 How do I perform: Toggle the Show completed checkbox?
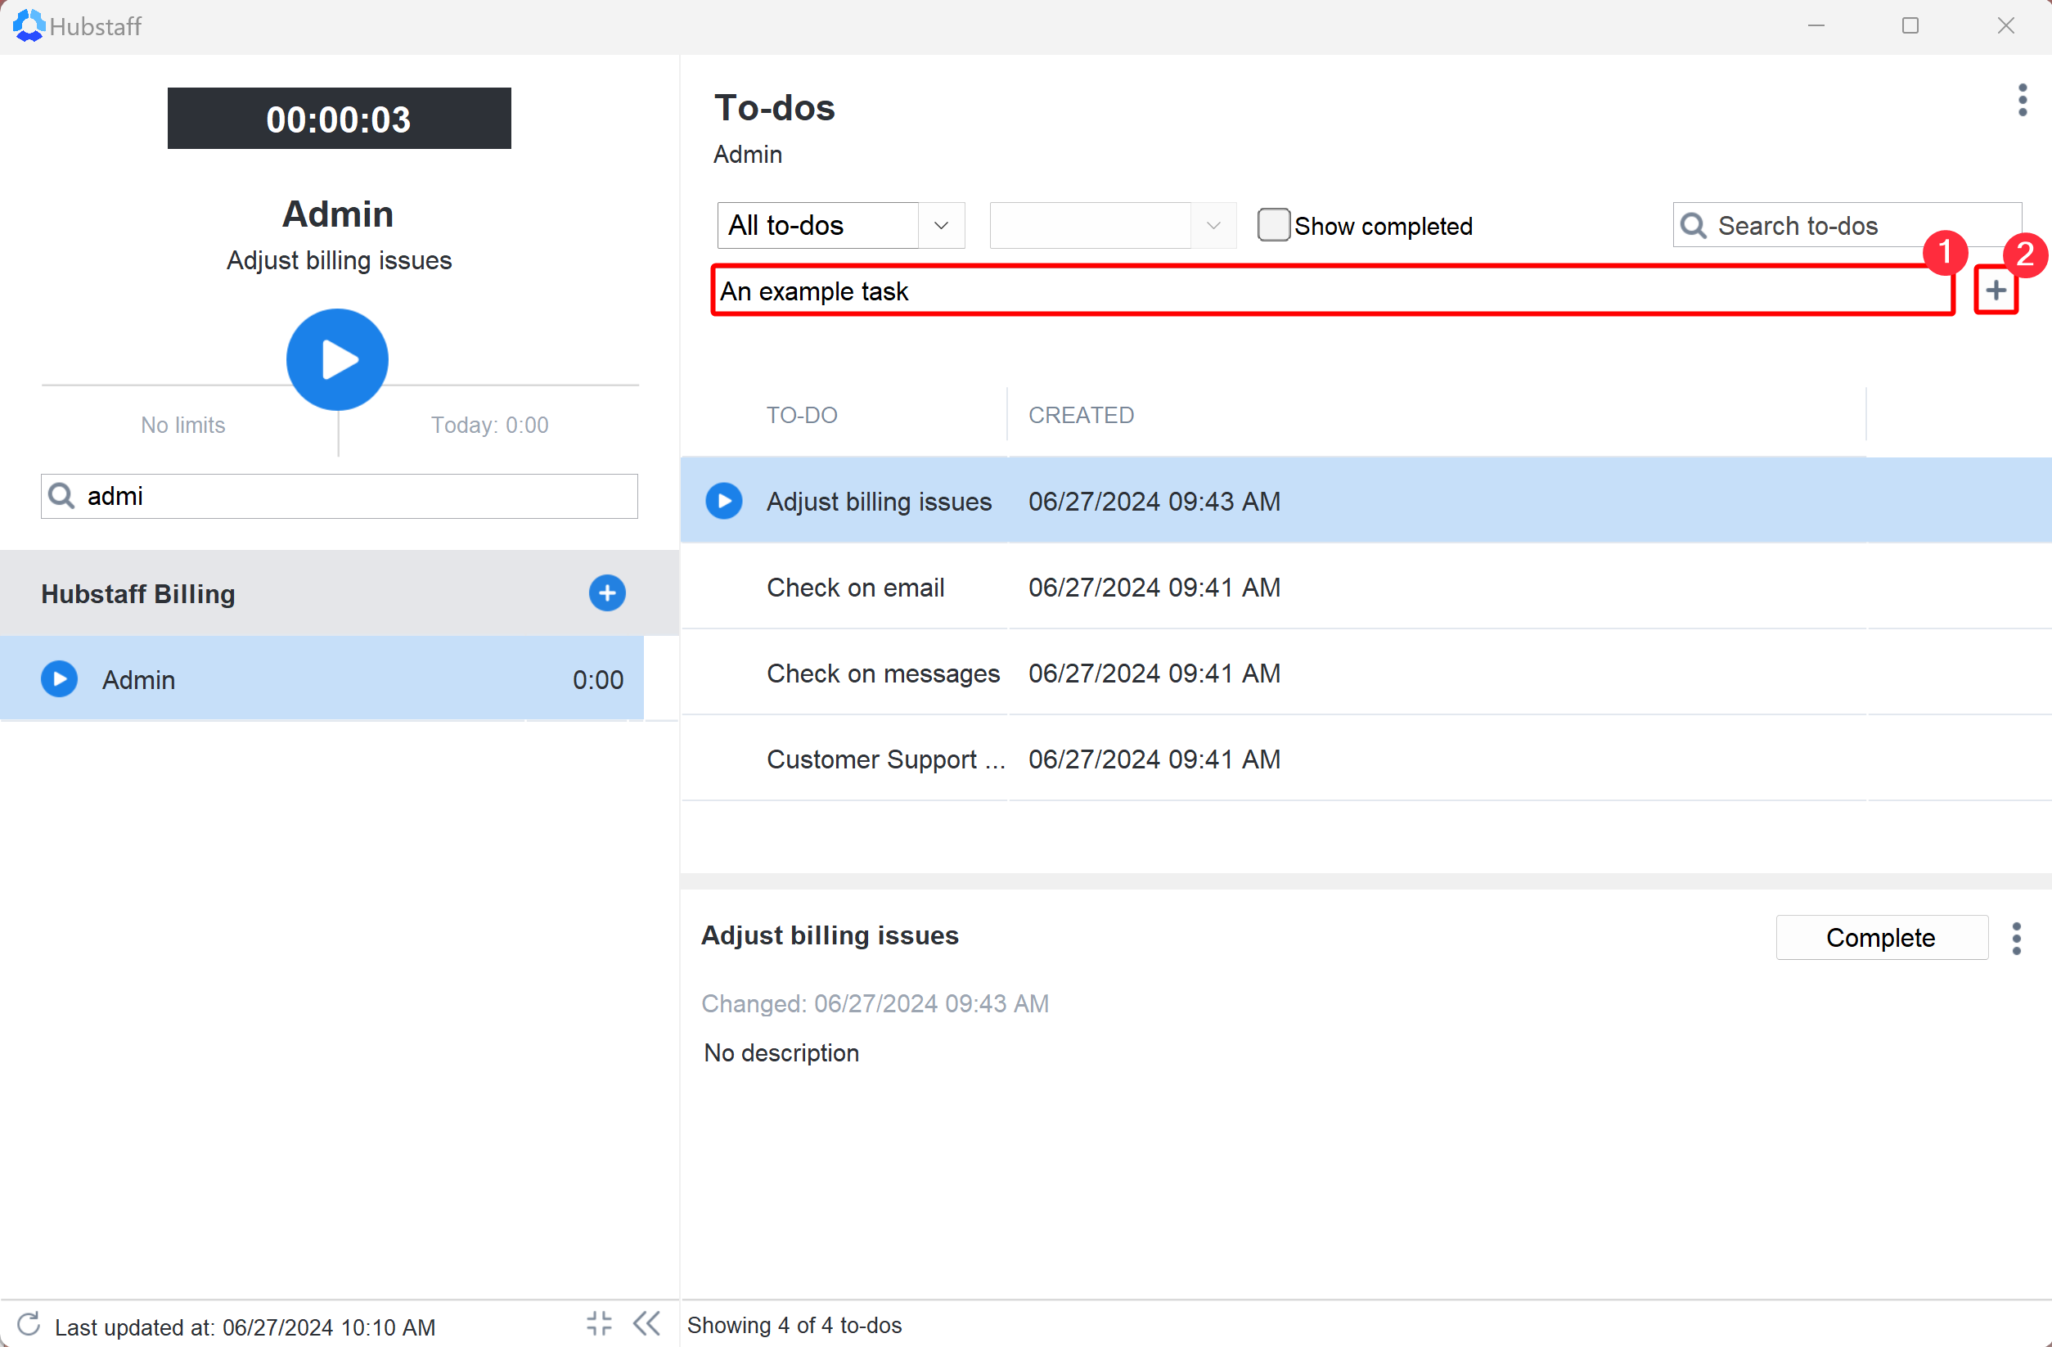click(x=1273, y=225)
